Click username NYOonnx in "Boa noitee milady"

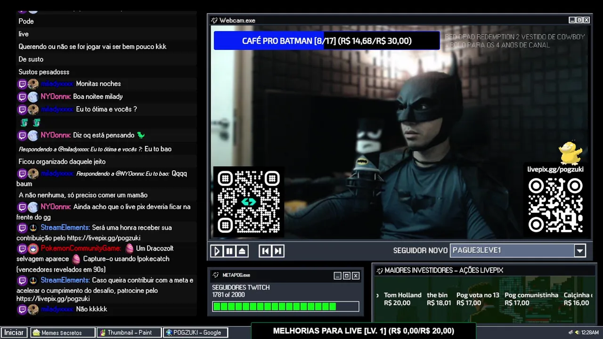tap(56, 97)
